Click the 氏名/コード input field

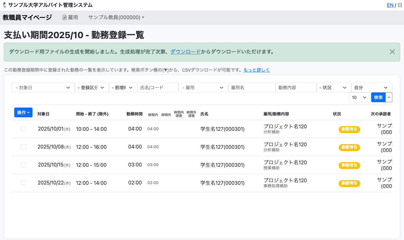157,88
